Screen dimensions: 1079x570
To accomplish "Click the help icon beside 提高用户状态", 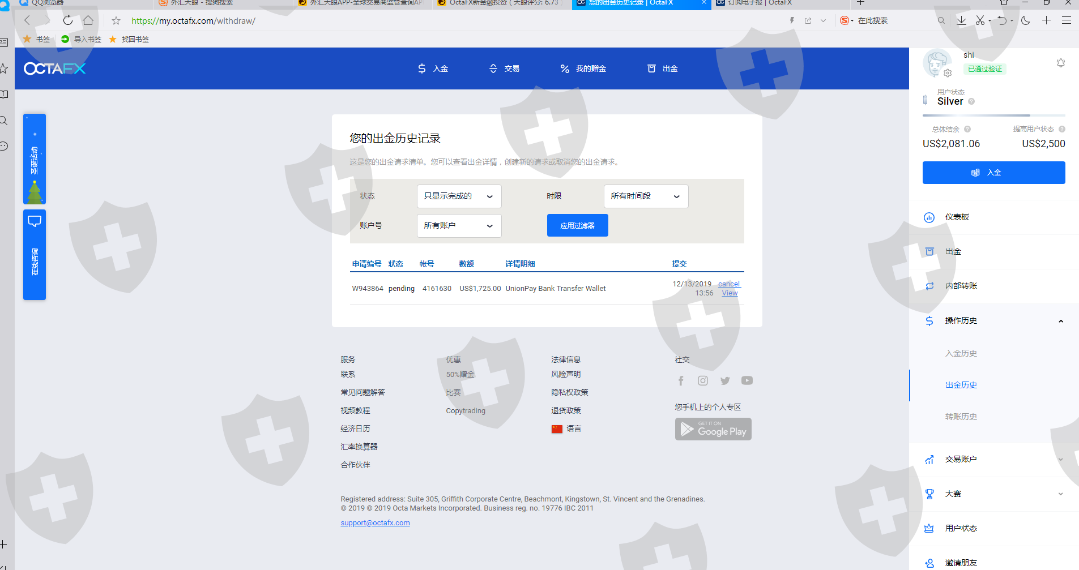I will [x=1062, y=129].
